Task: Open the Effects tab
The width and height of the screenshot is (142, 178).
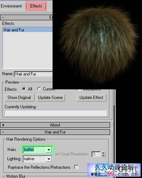Action: pos(36,6)
